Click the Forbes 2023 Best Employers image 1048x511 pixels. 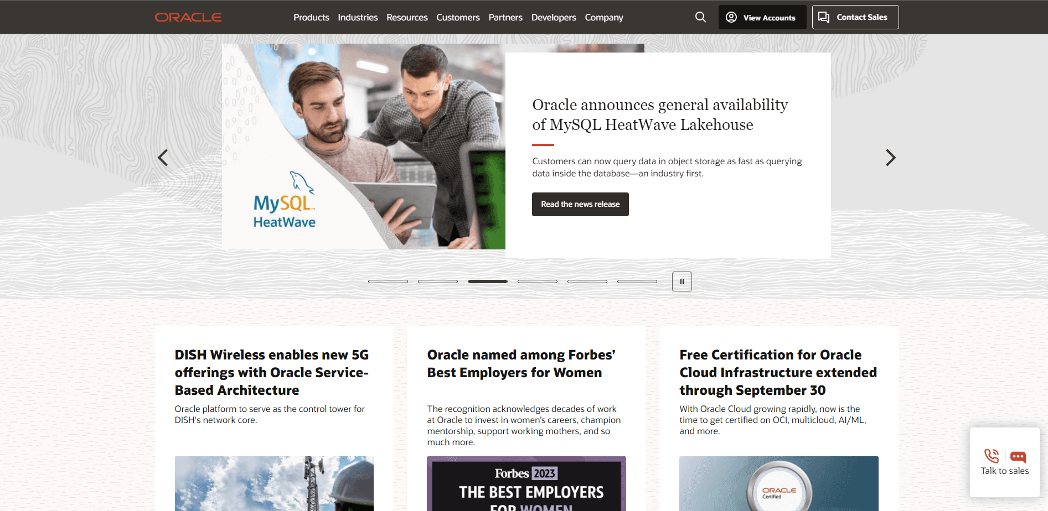point(526,483)
